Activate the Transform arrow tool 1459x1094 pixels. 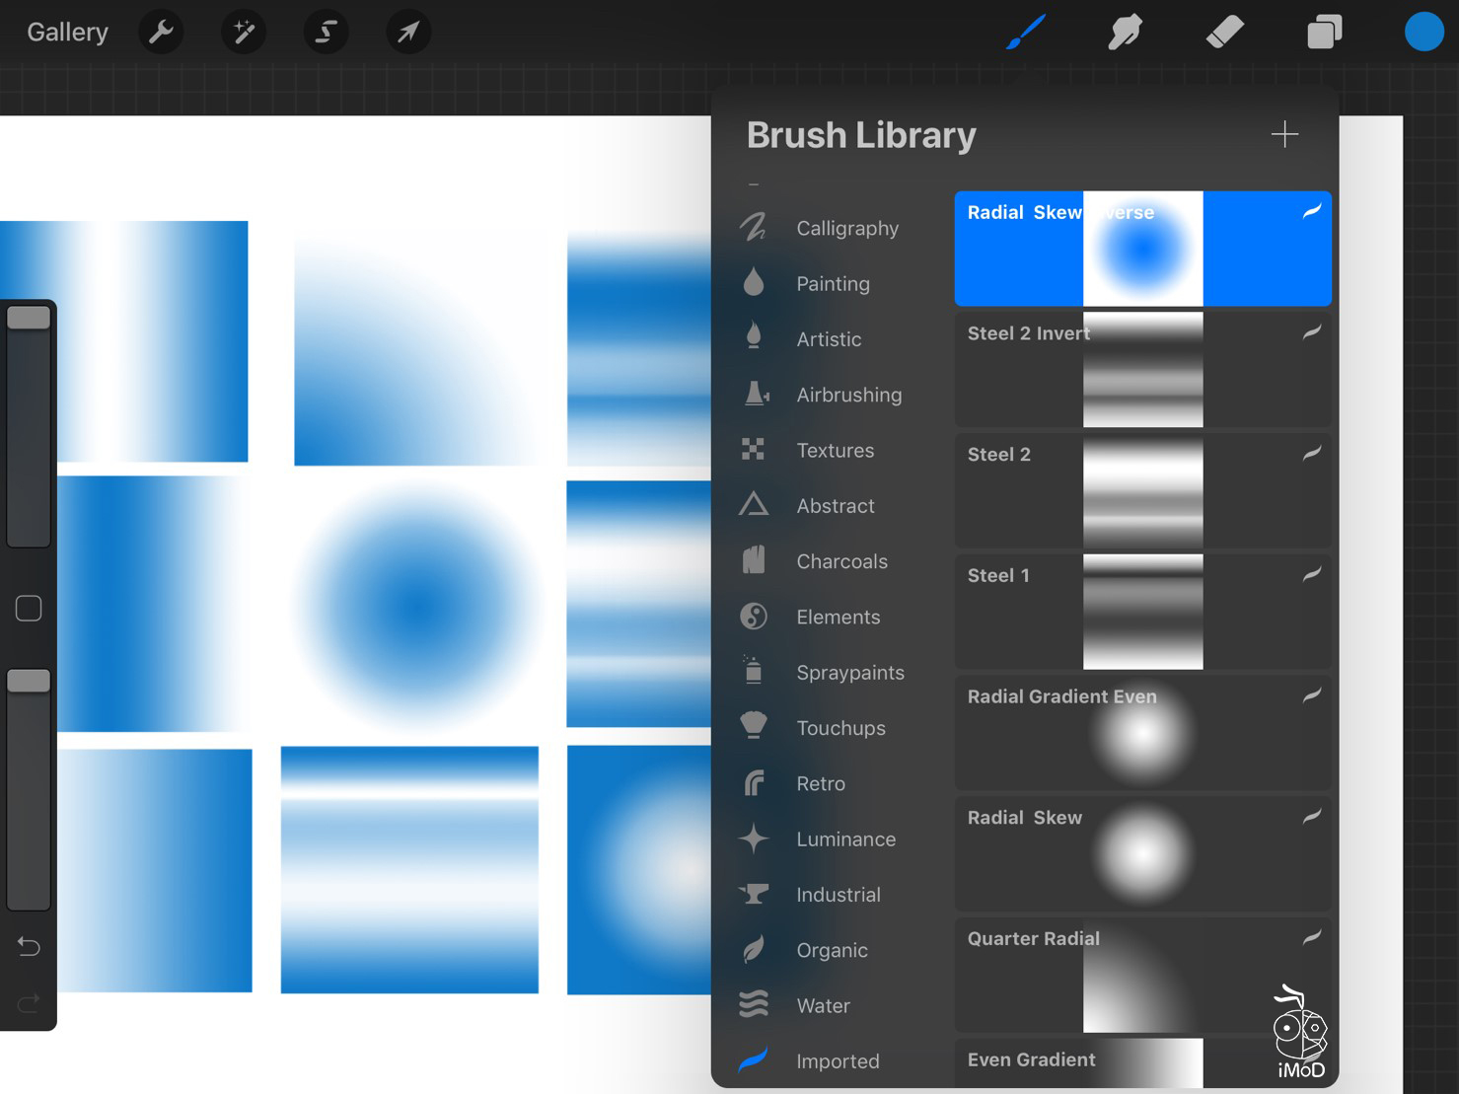click(407, 33)
